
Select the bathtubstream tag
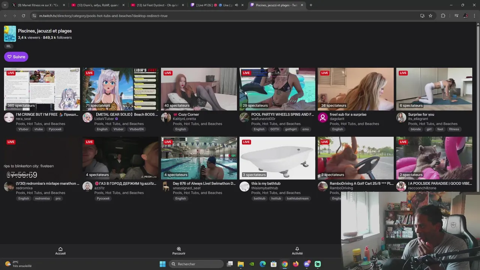(297, 198)
